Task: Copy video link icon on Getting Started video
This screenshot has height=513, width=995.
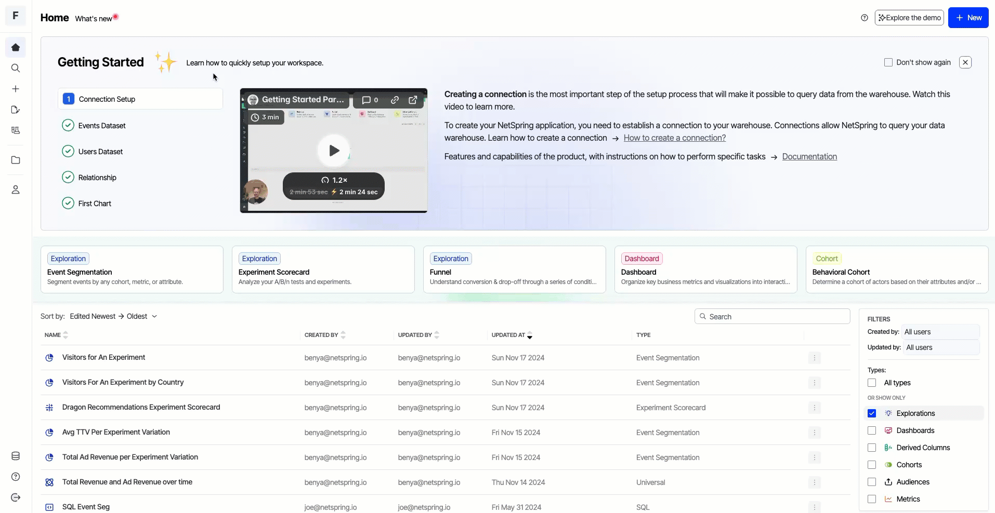Action: click(x=395, y=100)
